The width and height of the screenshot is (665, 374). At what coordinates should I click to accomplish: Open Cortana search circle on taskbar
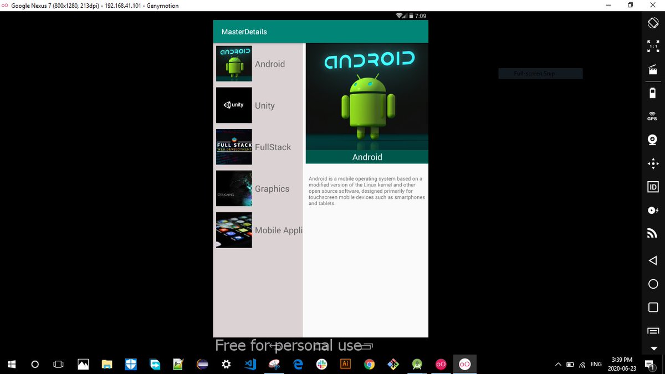click(x=35, y=364)
